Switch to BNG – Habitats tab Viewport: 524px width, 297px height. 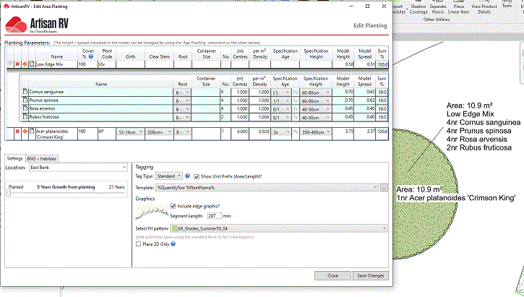coord(42,158)
